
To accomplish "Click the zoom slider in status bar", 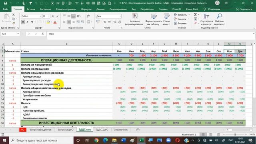I will click(x=235, y=134).
